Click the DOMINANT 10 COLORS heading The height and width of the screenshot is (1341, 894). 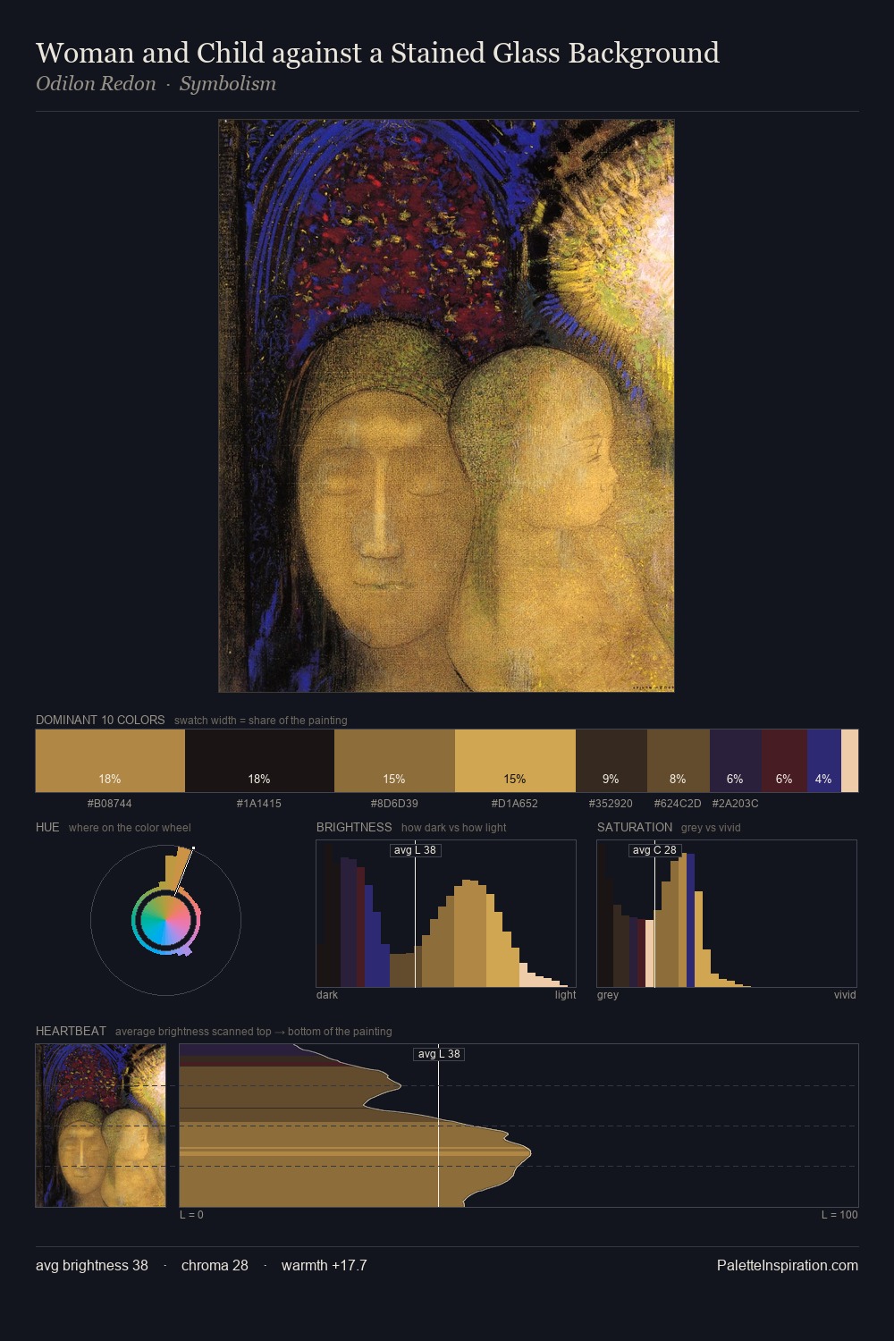100,720
